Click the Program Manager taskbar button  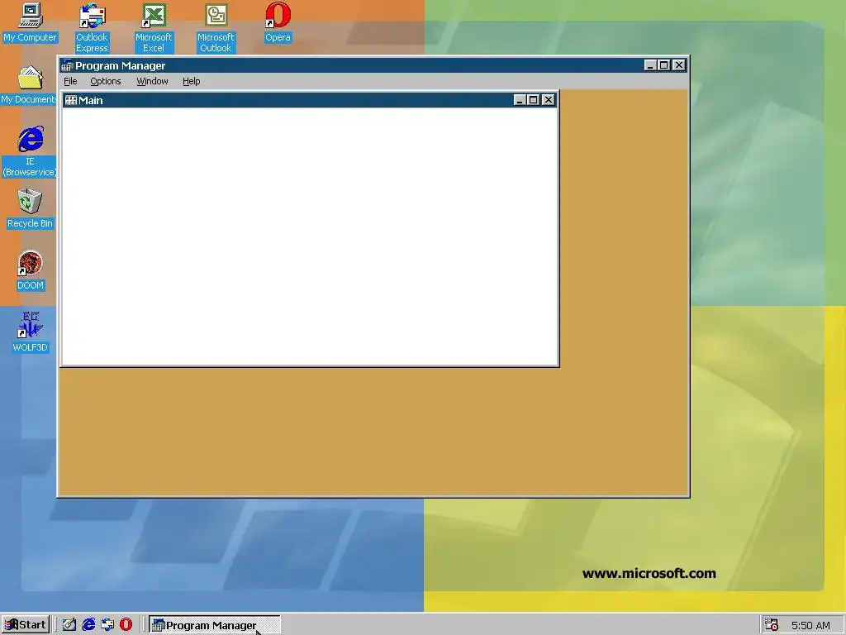click(214, 625)
